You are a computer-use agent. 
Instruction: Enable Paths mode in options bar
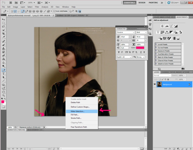15,11
